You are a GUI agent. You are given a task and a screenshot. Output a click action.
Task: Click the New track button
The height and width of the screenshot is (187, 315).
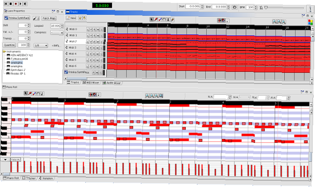[x=71, y=18]
